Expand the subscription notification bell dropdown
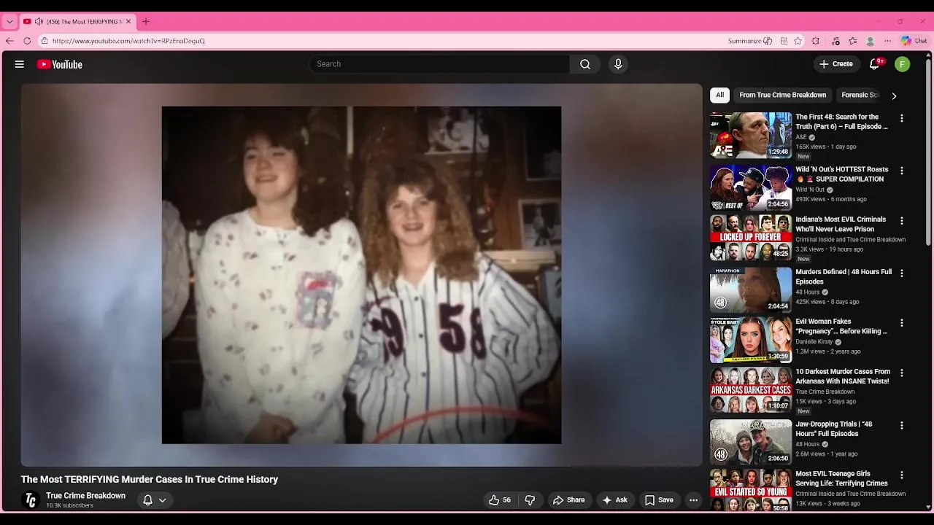This screenshot has height=525, width=934. (155, 500)
